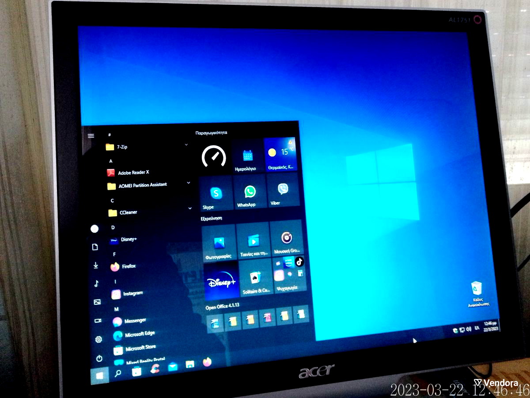Expand the CCleaner folder chevron
Image resolution: width=530 pixels, height=398 pixels.
190,208
